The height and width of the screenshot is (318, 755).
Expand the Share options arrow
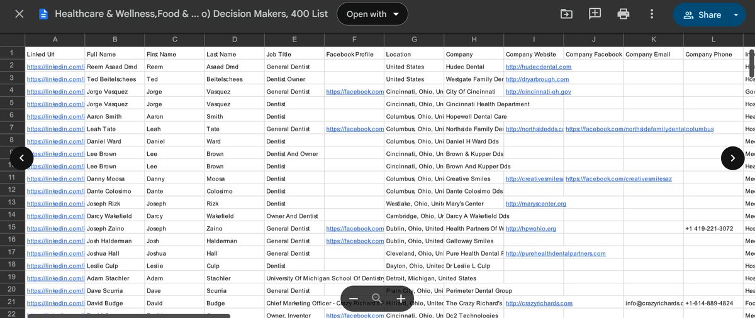coord(736,14)
